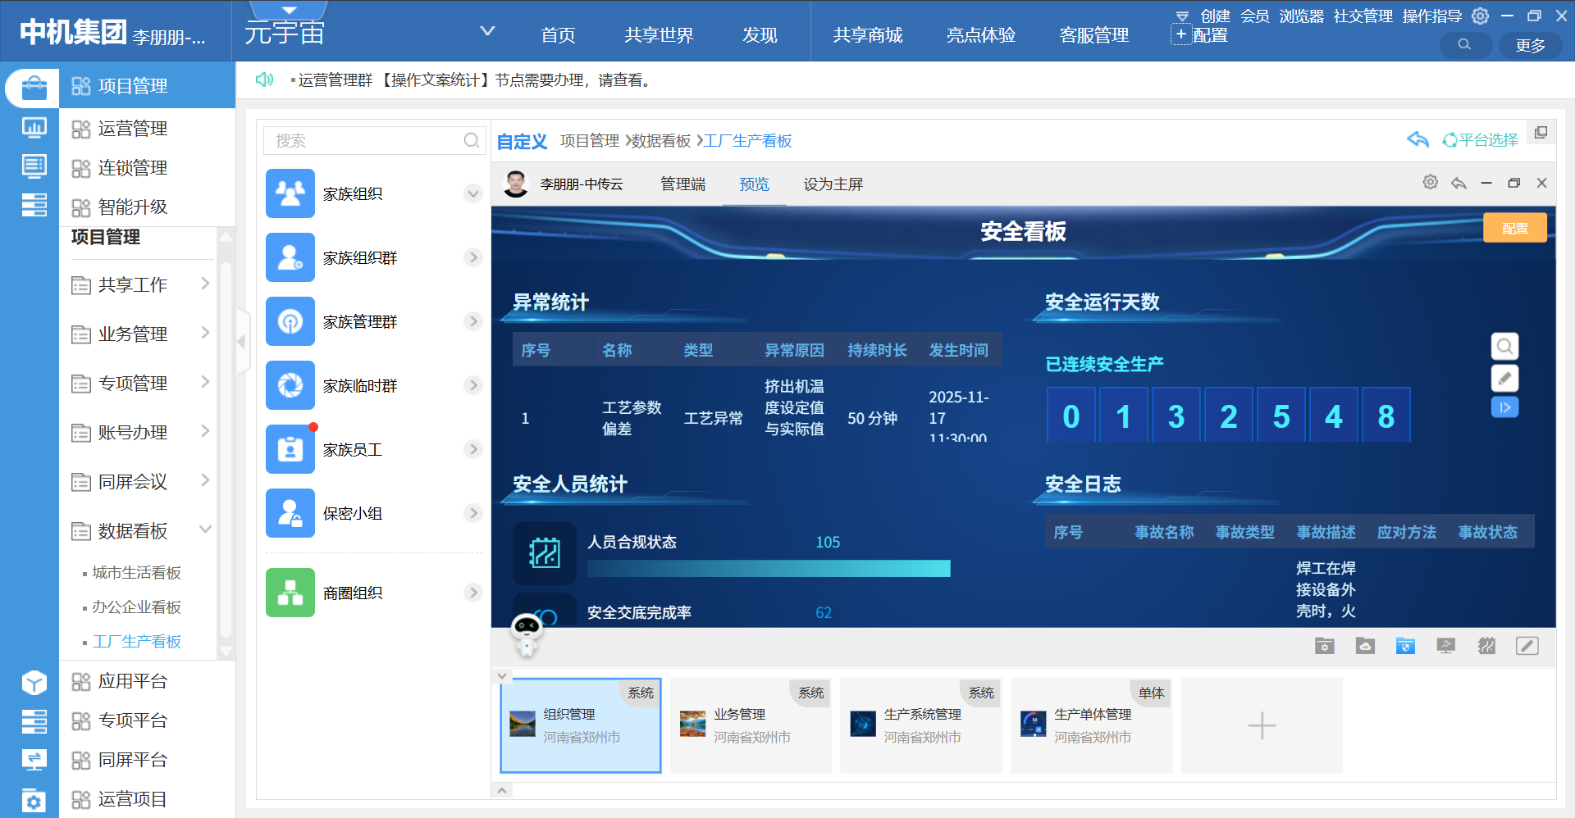Select 城市生活看板 in the tree
Image resolution: width=1575 pixels, height=818 pixels.
(136, 573)
